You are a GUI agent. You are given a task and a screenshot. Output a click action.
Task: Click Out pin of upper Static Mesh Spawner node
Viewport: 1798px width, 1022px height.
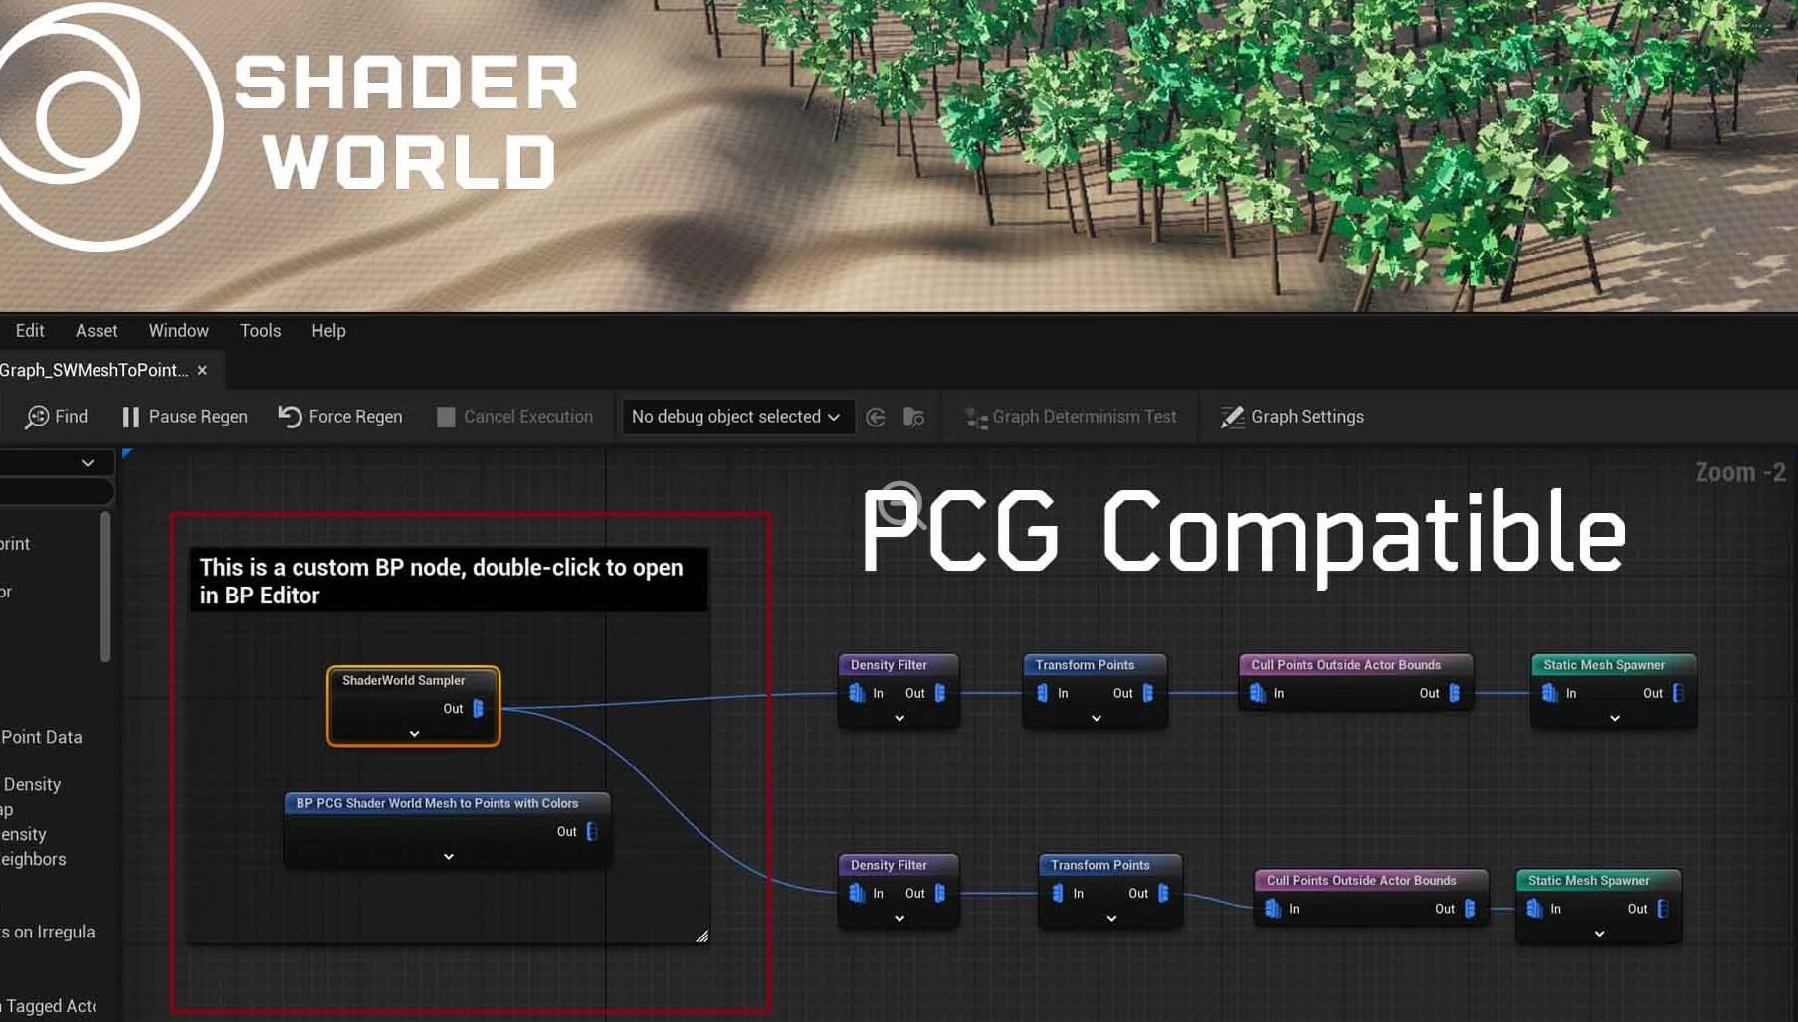1679,693
